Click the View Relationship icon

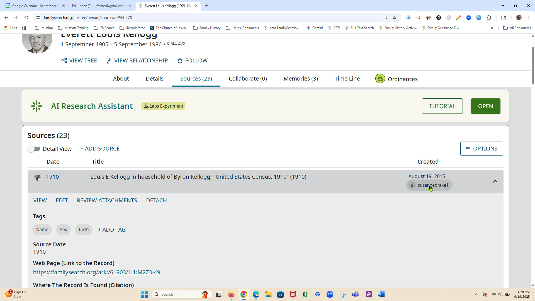109,60
